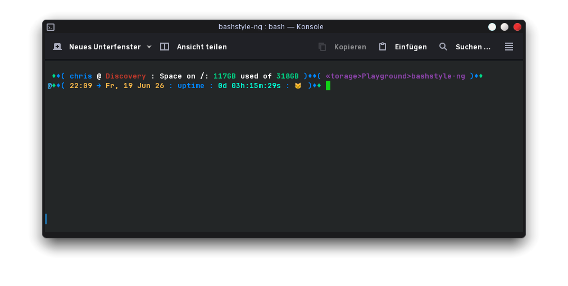Click the window title 'bashstyle-ng : bash — Konsole'
Image resolution: width=568 pixels, height=286 pixels.
click(x=271, y=27)
